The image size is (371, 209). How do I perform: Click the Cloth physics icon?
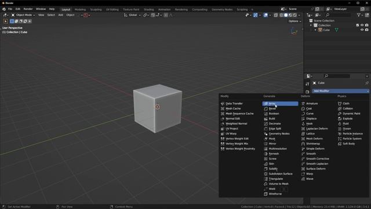(x=340, y=103)
